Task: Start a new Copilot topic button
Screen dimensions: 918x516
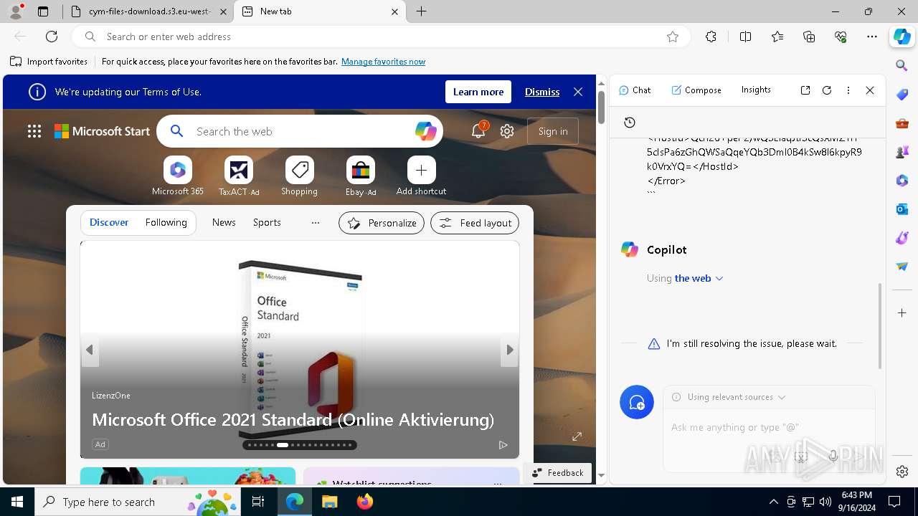Action: point(637,403)
